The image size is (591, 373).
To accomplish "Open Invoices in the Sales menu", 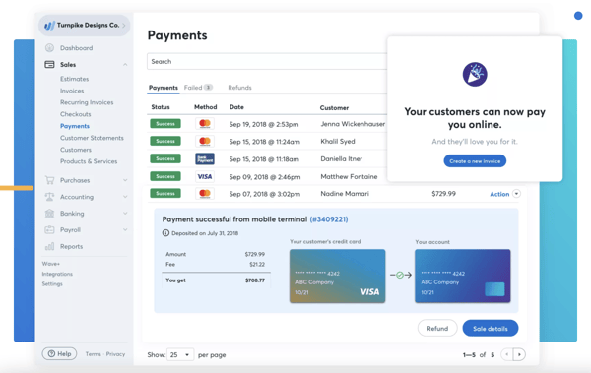I will coord(72,91).
